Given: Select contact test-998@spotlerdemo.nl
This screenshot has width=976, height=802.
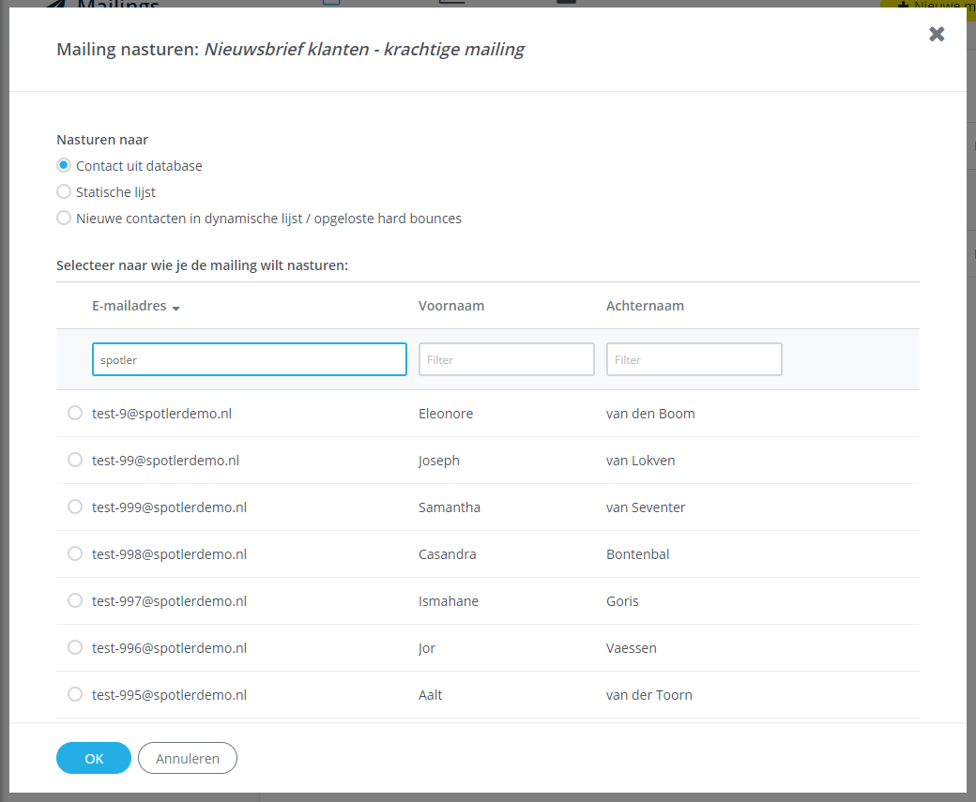Looking at the screenshot, I should (75, 552).
